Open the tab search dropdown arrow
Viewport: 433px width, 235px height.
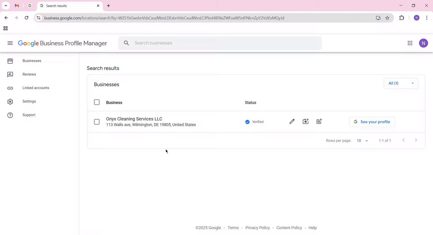point(6,6)
